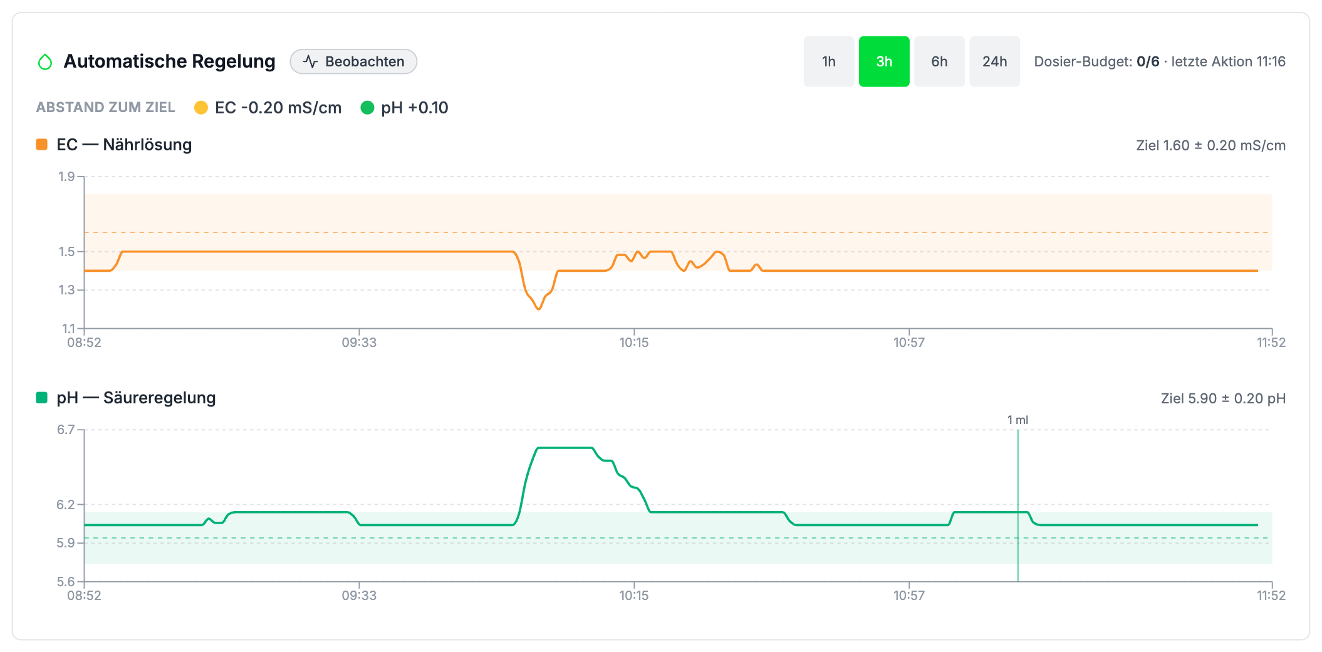
Task: Click the 1.9 label on EC axis
Action: click(66, 177)
